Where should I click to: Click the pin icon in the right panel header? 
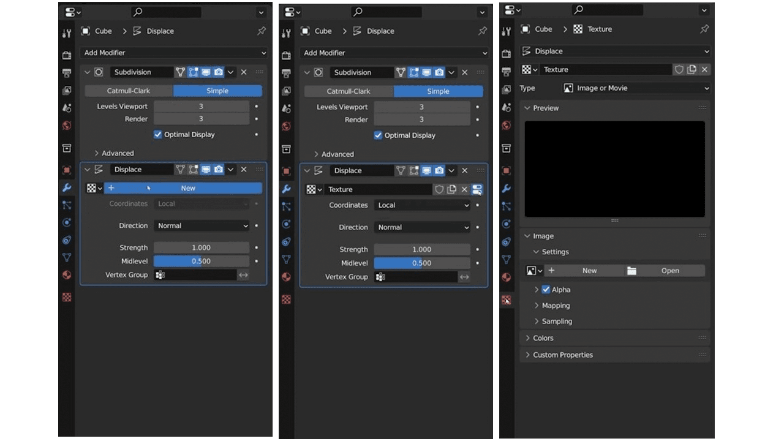click(704, 29)
